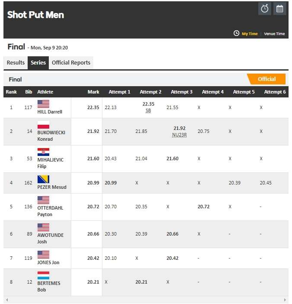Click Konrad Bukowiecki's Poland flag

(43, 125)
